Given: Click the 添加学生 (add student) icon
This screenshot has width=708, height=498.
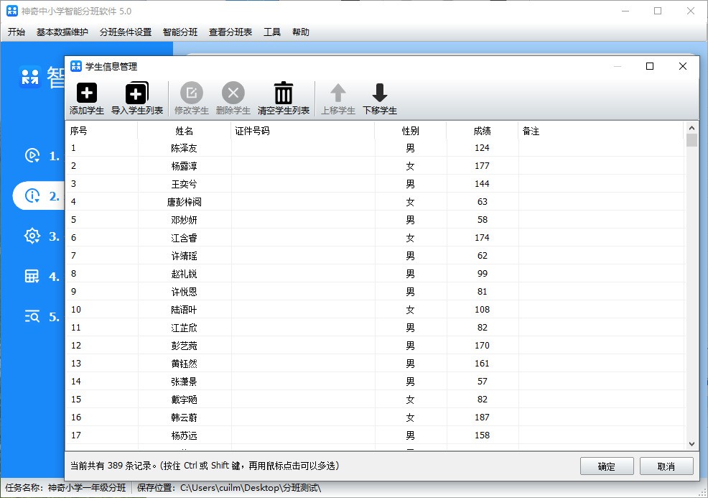Looking at the screenshot, I should point(87,93).
